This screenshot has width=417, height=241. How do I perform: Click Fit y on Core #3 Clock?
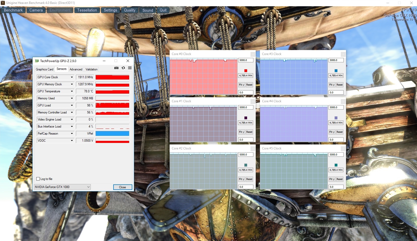(x=332, y=85)
